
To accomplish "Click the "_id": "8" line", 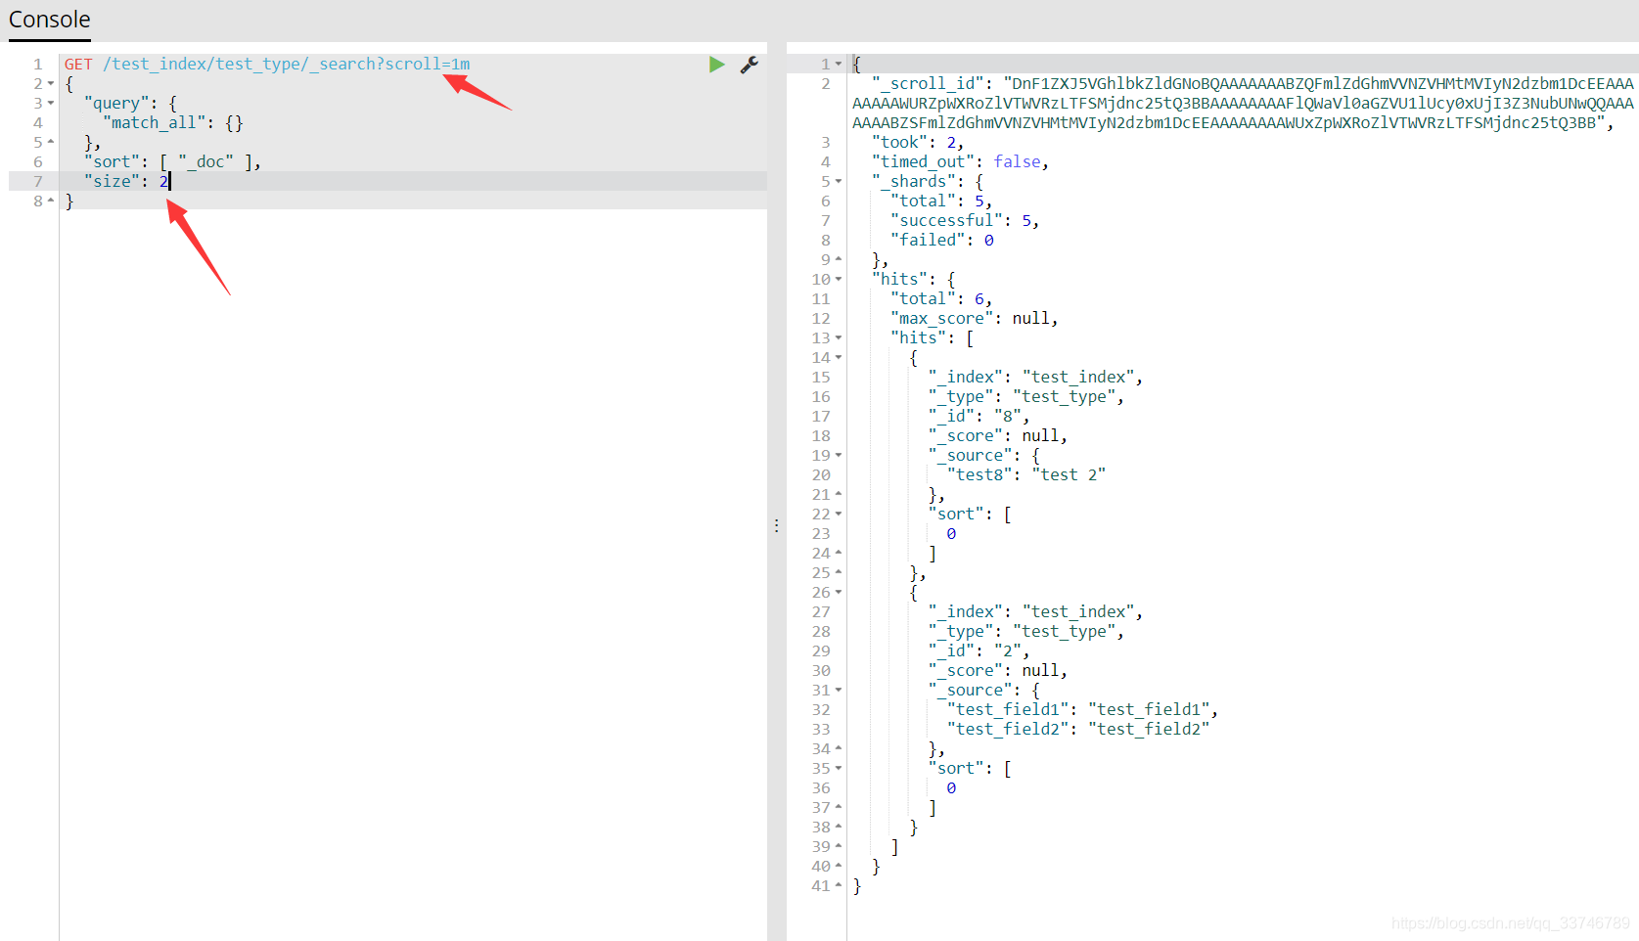I will (x=979, y=417).
